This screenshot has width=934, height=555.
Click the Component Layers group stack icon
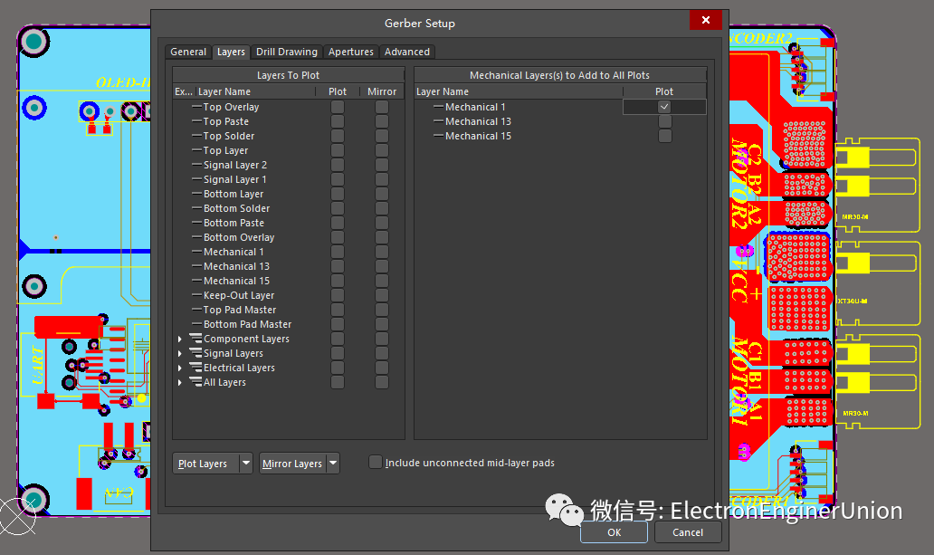pos(195,339)
